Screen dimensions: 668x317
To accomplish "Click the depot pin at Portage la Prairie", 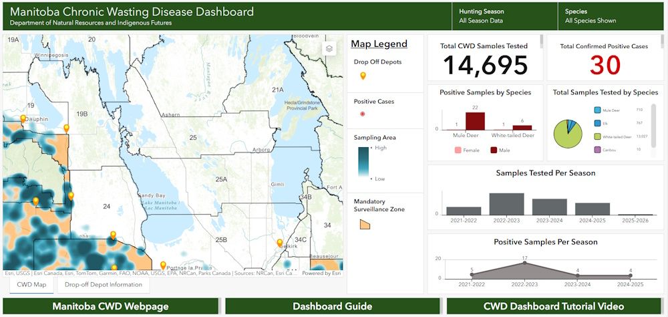I will (164, 266).
